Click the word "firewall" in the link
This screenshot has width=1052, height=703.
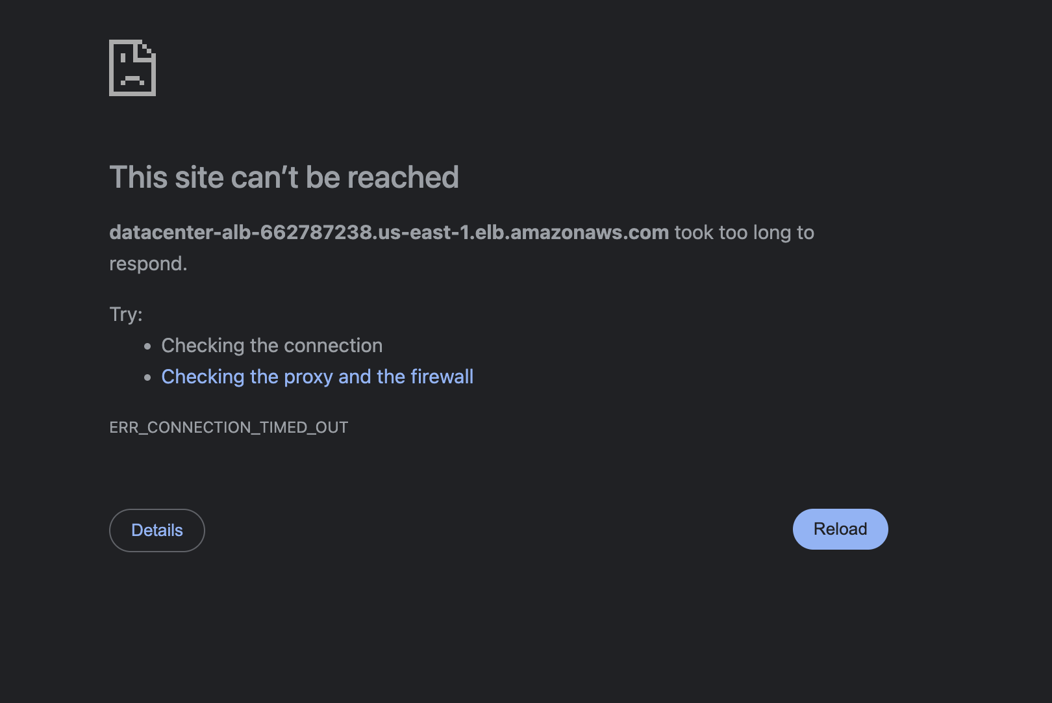[x=442, y=377]
